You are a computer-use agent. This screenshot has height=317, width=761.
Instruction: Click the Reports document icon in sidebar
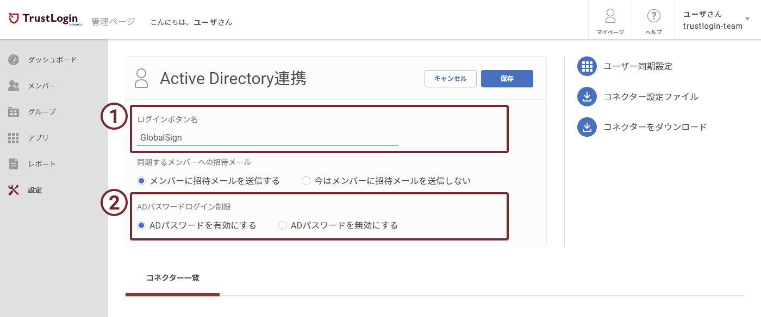[14, 164]
